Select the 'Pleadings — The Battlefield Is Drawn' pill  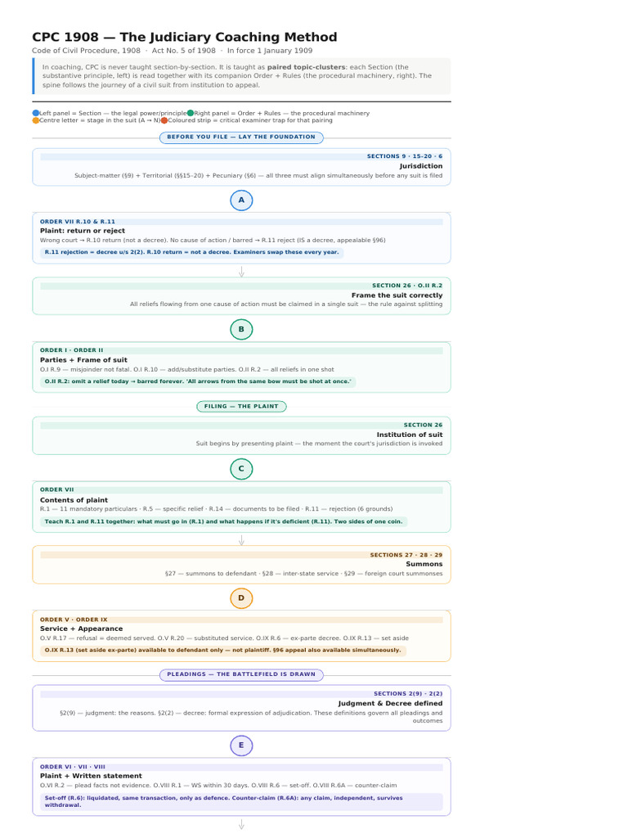point(241,674)
